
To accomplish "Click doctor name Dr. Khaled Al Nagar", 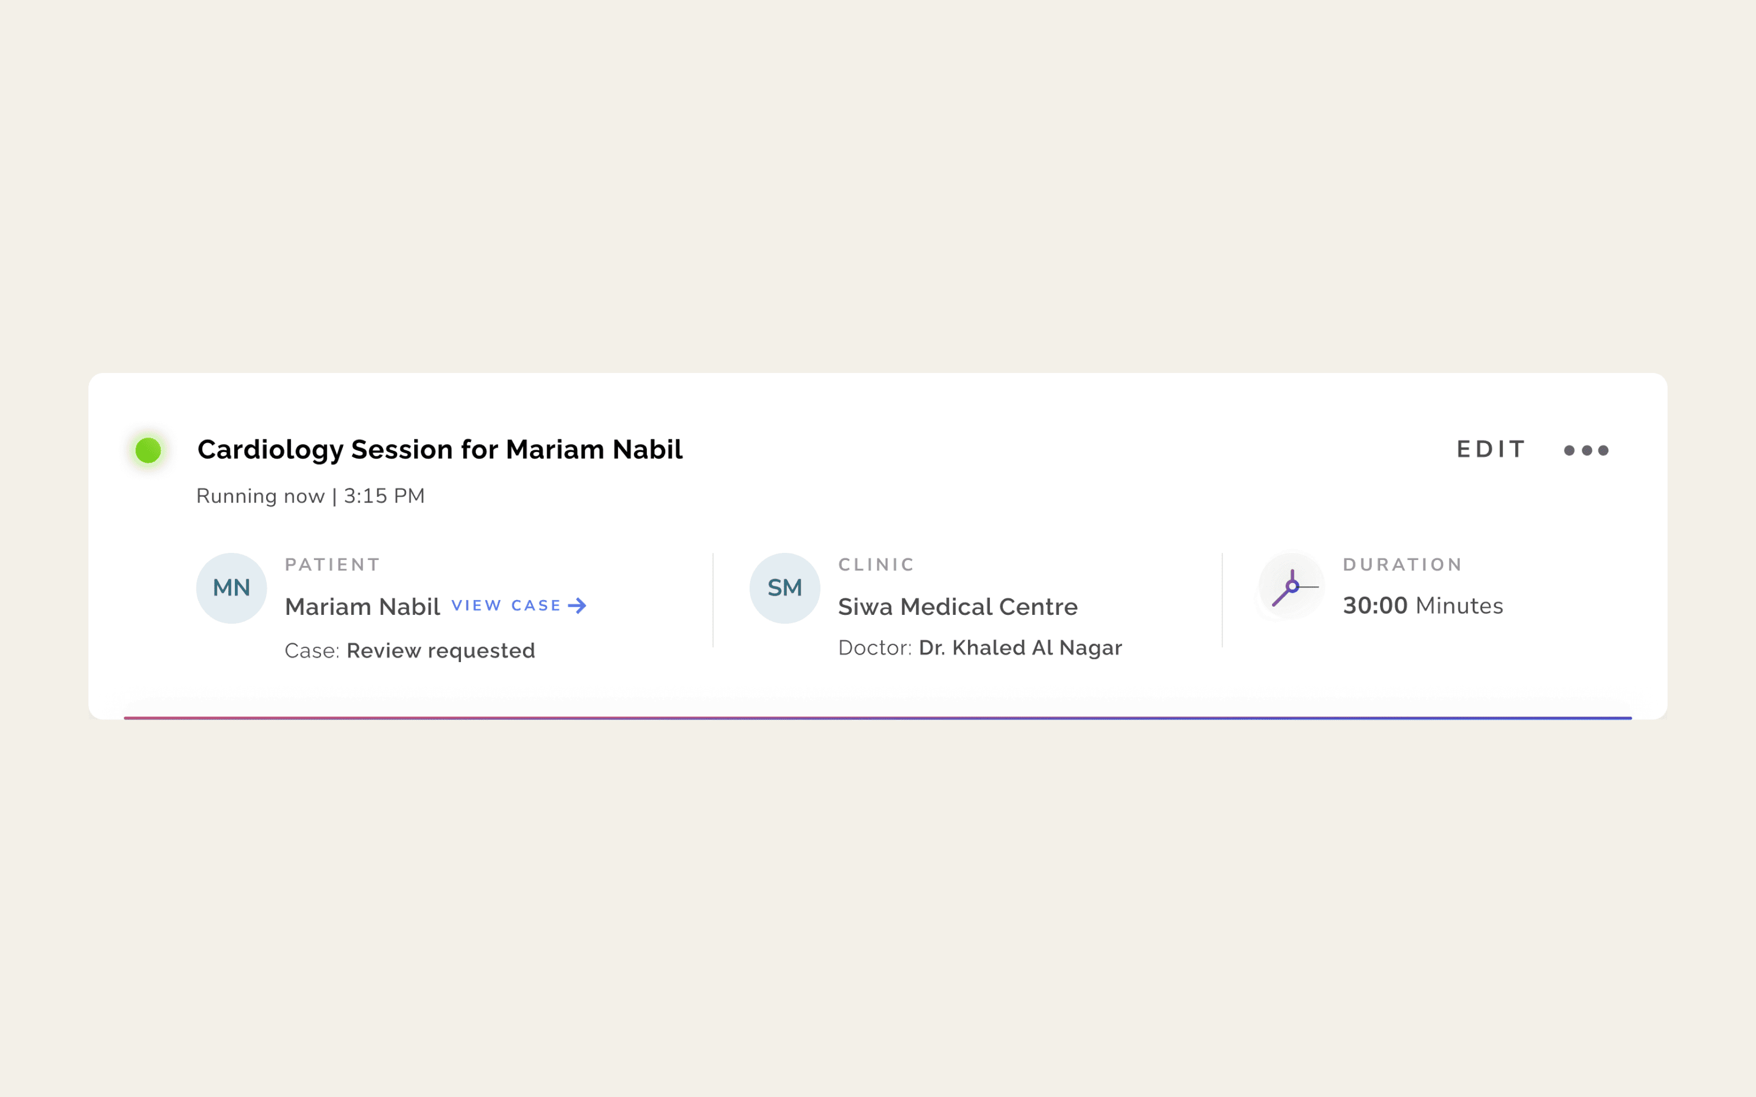I will pyautogui.click(x=1020, y=648).
